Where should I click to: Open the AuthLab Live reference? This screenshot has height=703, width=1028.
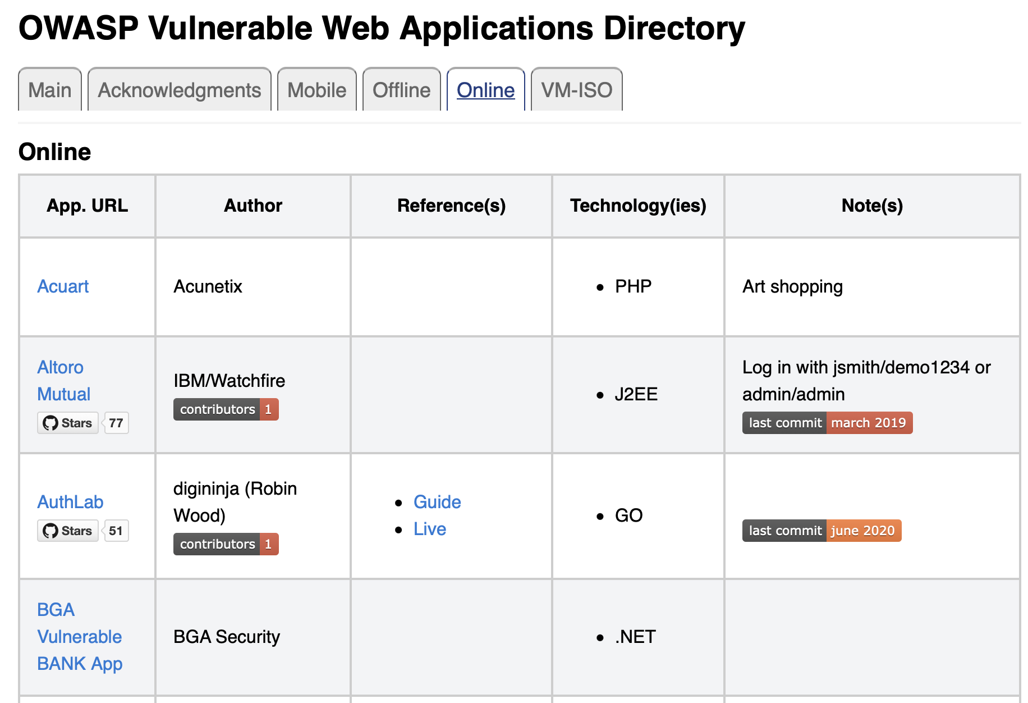[430, 529]
